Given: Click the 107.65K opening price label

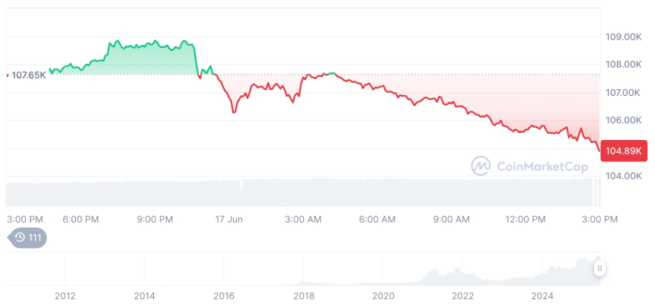Looking at the screenshot, I should tap(28, 75).
